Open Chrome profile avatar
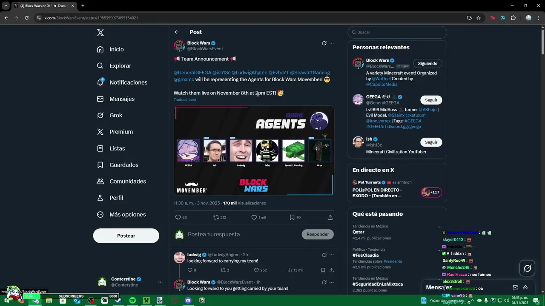The height and width of the screenshot is (306, 545). tap(528, 18)
